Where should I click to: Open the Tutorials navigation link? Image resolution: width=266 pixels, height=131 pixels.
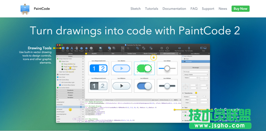pyautogui.click(x=151, y=9)
